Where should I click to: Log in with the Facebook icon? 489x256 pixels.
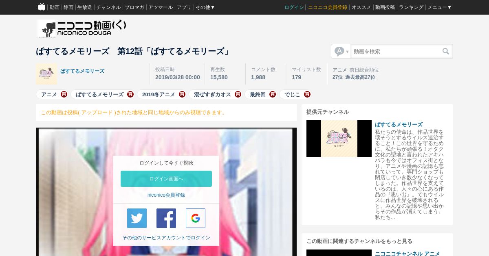coord(166,218)
